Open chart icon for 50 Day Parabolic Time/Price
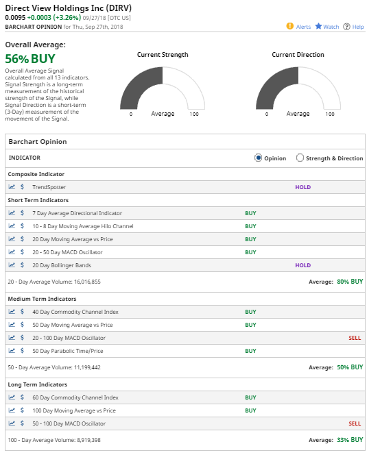Screen dimensions: 369x455 pos(12,351)
